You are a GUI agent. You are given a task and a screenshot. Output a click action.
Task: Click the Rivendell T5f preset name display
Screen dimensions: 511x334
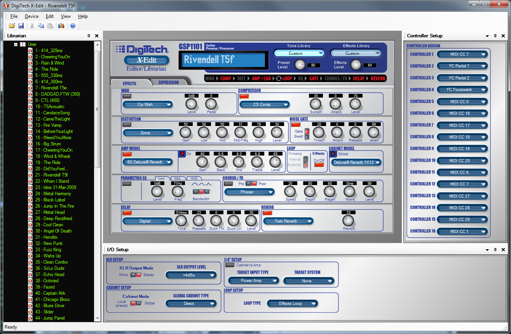click(223, 60)
